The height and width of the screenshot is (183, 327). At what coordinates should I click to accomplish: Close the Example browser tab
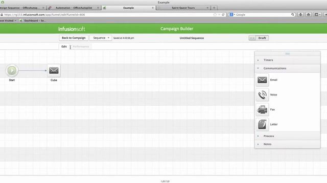coord(153,8)
